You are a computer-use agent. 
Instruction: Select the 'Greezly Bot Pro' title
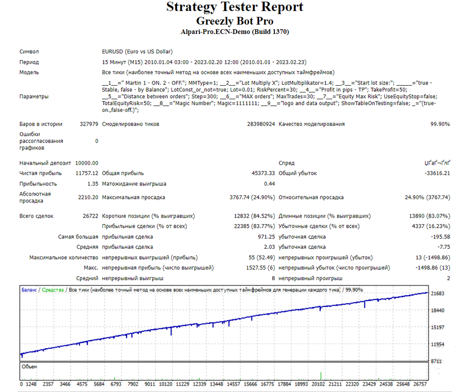(235, 21)
